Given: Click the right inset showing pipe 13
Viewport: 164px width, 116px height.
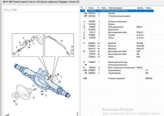Looking at the screenshot, I should tap(59, 45).
